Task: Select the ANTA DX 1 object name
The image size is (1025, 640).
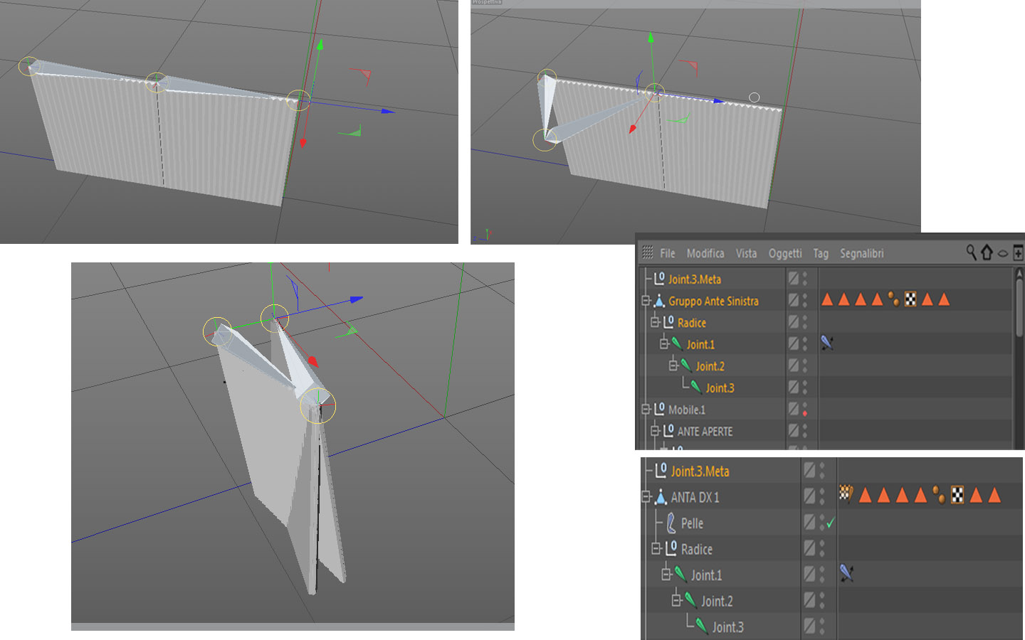Action: (695, 497)
